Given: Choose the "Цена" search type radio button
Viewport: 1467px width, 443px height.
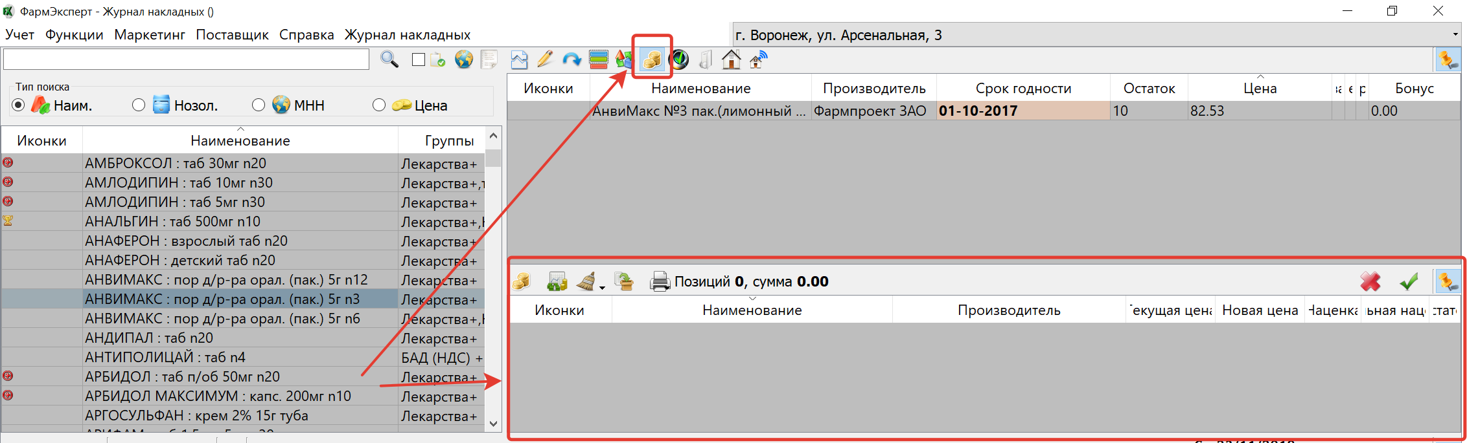Looking at the screenshot, I should point(379,105).
